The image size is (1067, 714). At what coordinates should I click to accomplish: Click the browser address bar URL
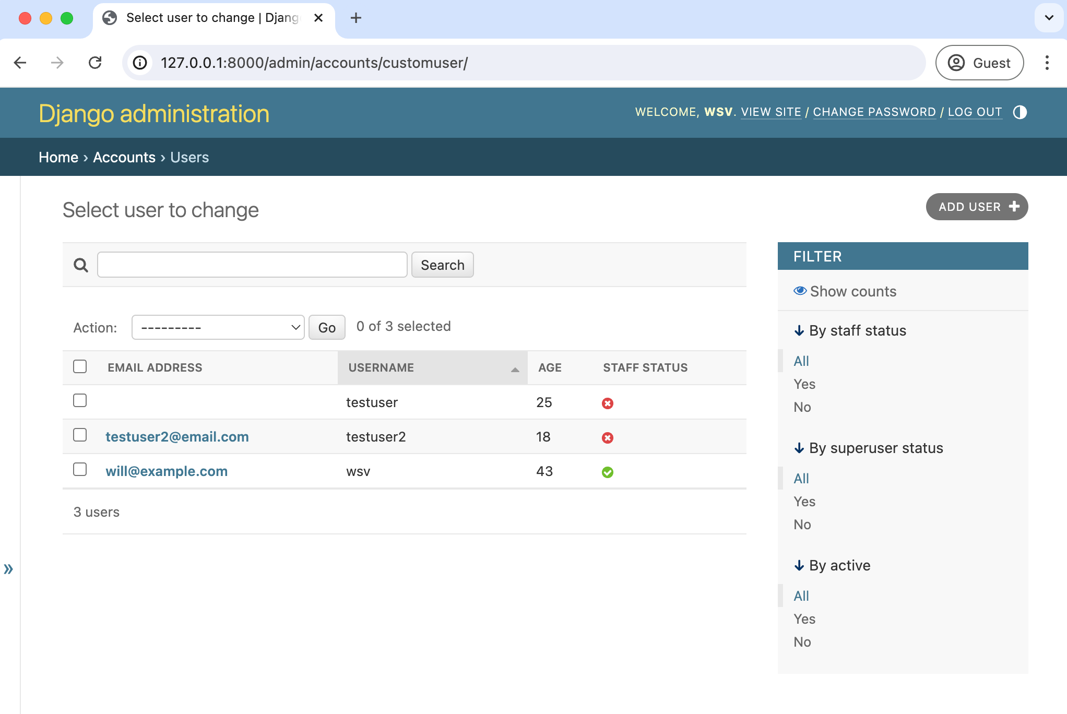pos(314,63)
